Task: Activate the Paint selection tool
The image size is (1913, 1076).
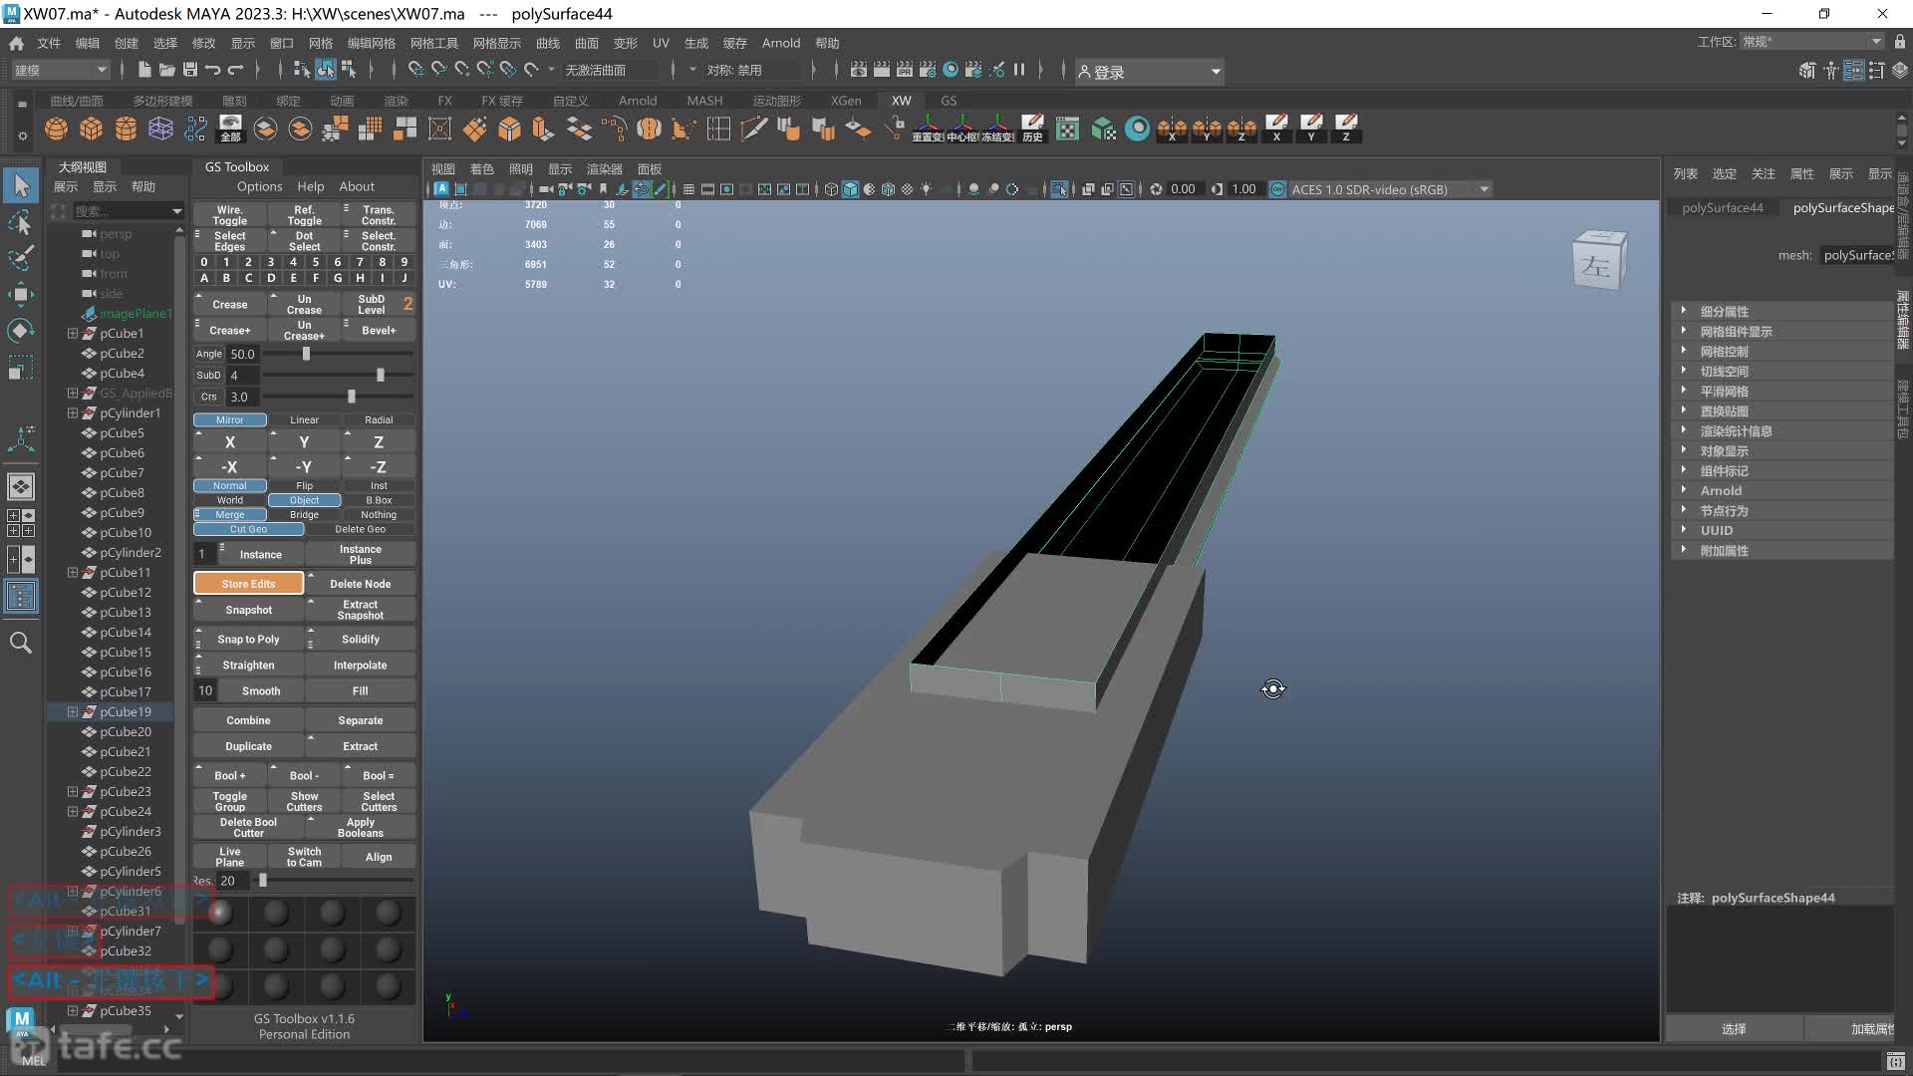Action: (x=21, y=258)
